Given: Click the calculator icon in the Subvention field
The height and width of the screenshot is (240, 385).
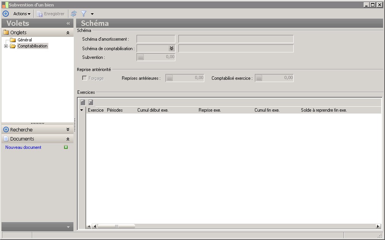Looking at the screenshot, I should (141, 57).
